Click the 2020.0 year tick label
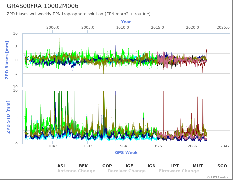 pyautogui.click(x=192, y=28)
